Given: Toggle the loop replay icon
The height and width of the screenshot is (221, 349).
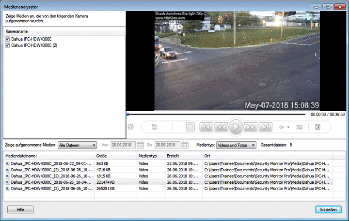Looking at the screenshot, I should click(x=154, y=127).
